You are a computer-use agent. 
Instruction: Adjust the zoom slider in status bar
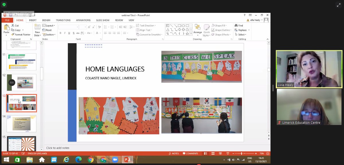tap(241, 154)
